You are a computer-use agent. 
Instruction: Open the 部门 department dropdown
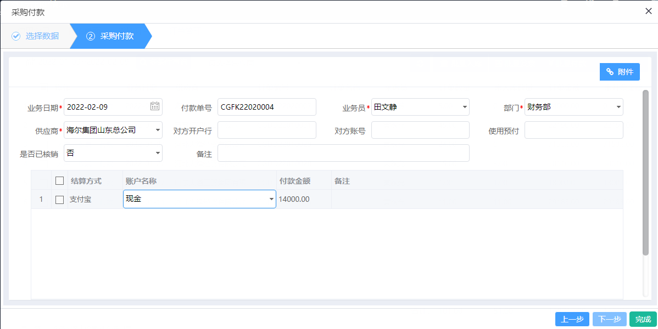pyautogui.click(x=618, y=107)
